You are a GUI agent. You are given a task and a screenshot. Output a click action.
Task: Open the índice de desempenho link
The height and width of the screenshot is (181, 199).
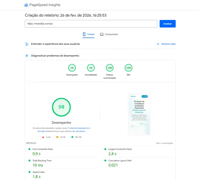pos(80,128)
